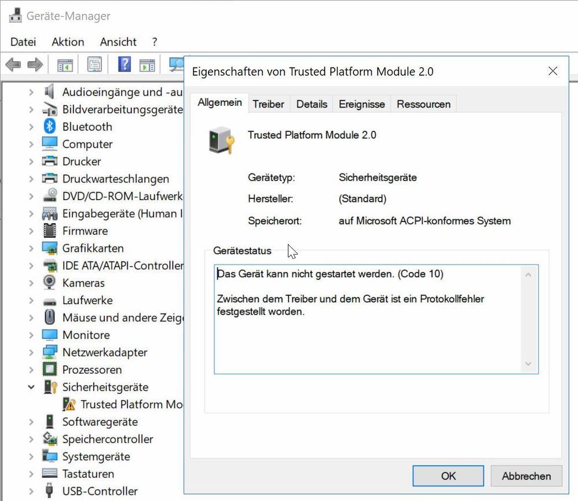Click the Bluetooth device category icon
This screenshot has width=578, height=501.
click(50, 127)
